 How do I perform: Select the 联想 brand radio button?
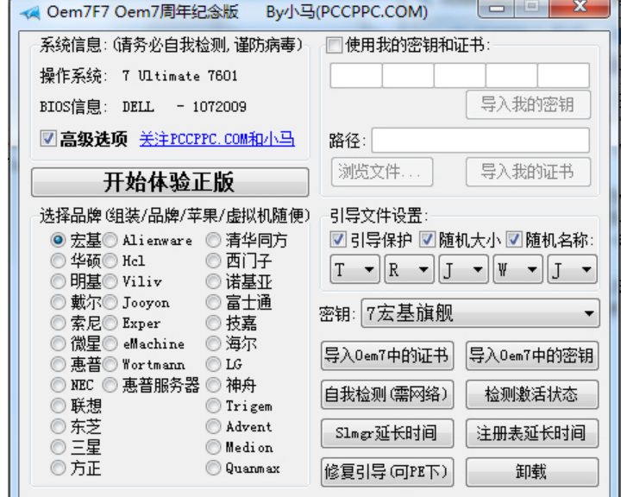pyautogui.click(x=58, y=406)
